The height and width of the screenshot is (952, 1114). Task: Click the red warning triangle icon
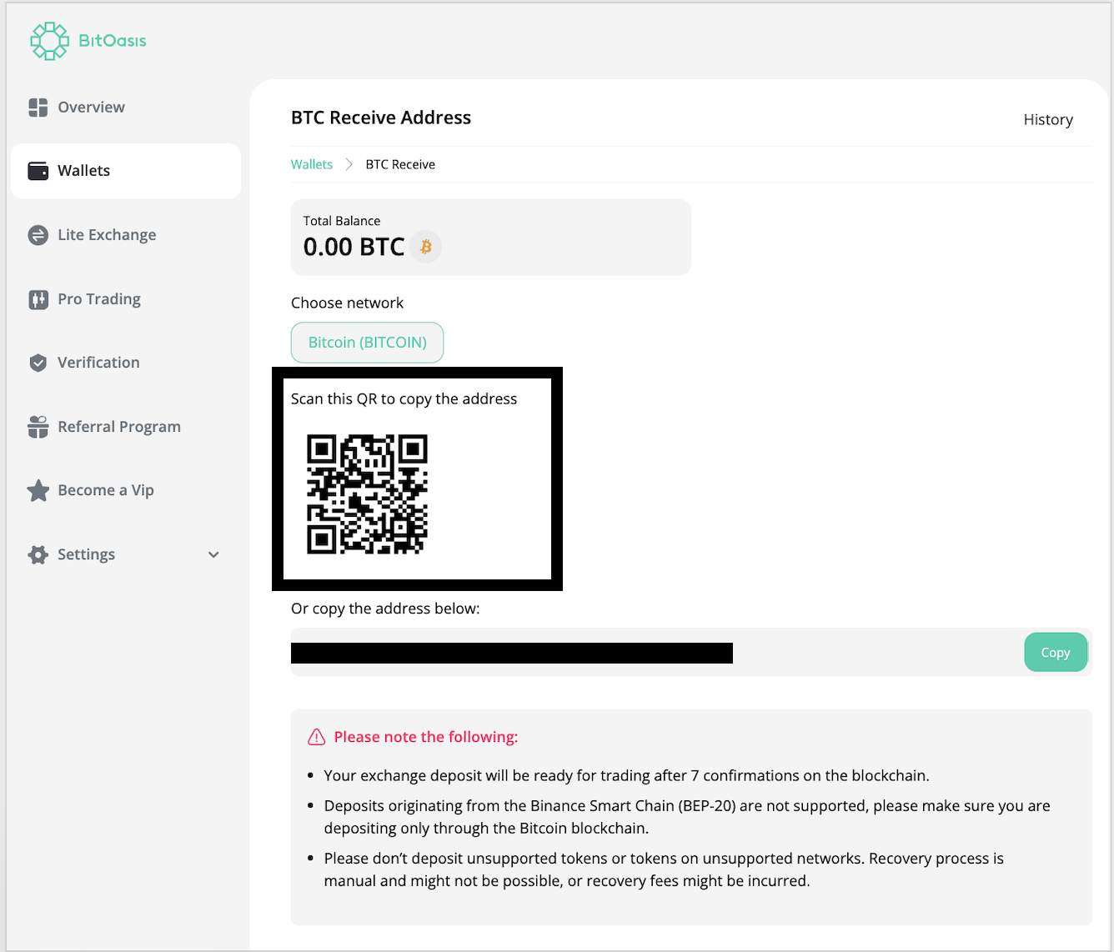pyautogui.click(x=317, y=737)
